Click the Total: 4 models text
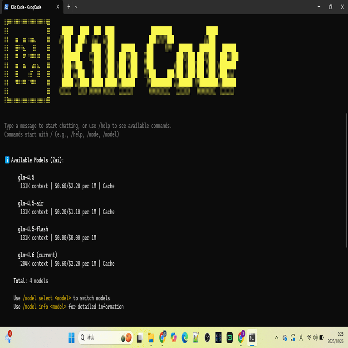The image size is (348, 348). point(31,281)
